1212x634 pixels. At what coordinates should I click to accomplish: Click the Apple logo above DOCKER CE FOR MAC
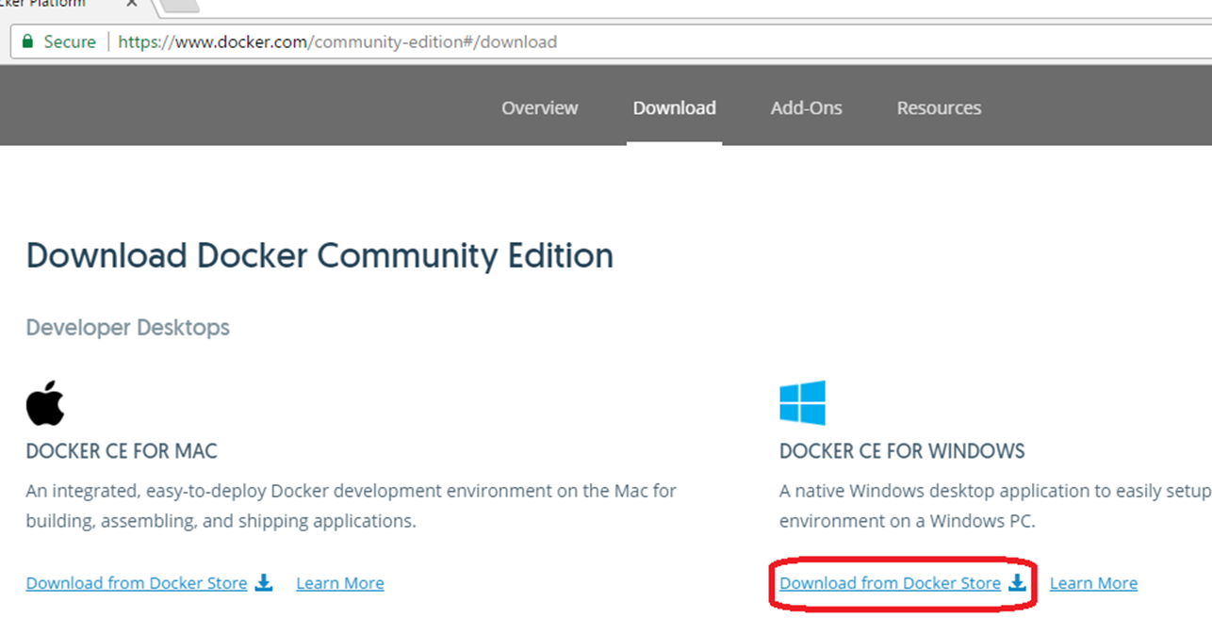(46, 403)
